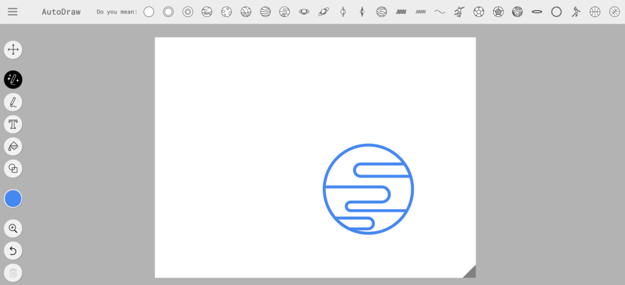
Task: Choose the ringed Saturn planet suggestion
Action: tap(323, 12)
